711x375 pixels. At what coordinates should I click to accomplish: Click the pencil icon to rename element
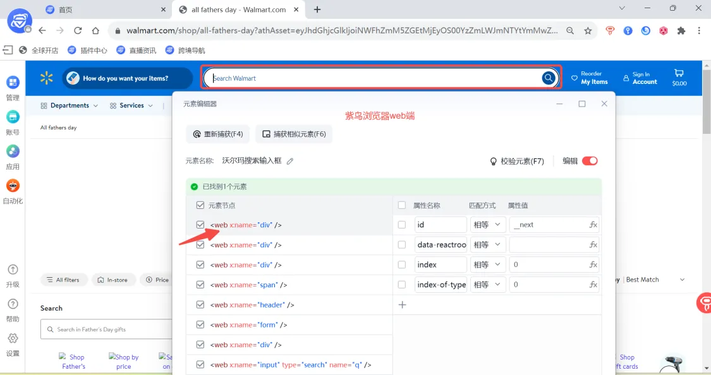[x=290, y=162]
